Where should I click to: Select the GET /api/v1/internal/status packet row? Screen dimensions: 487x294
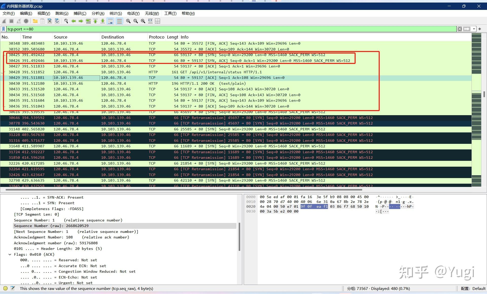click(221, 72)
